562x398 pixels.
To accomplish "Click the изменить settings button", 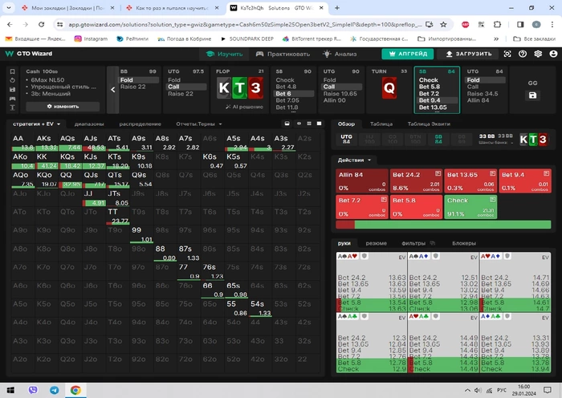I will pos(63,107).
